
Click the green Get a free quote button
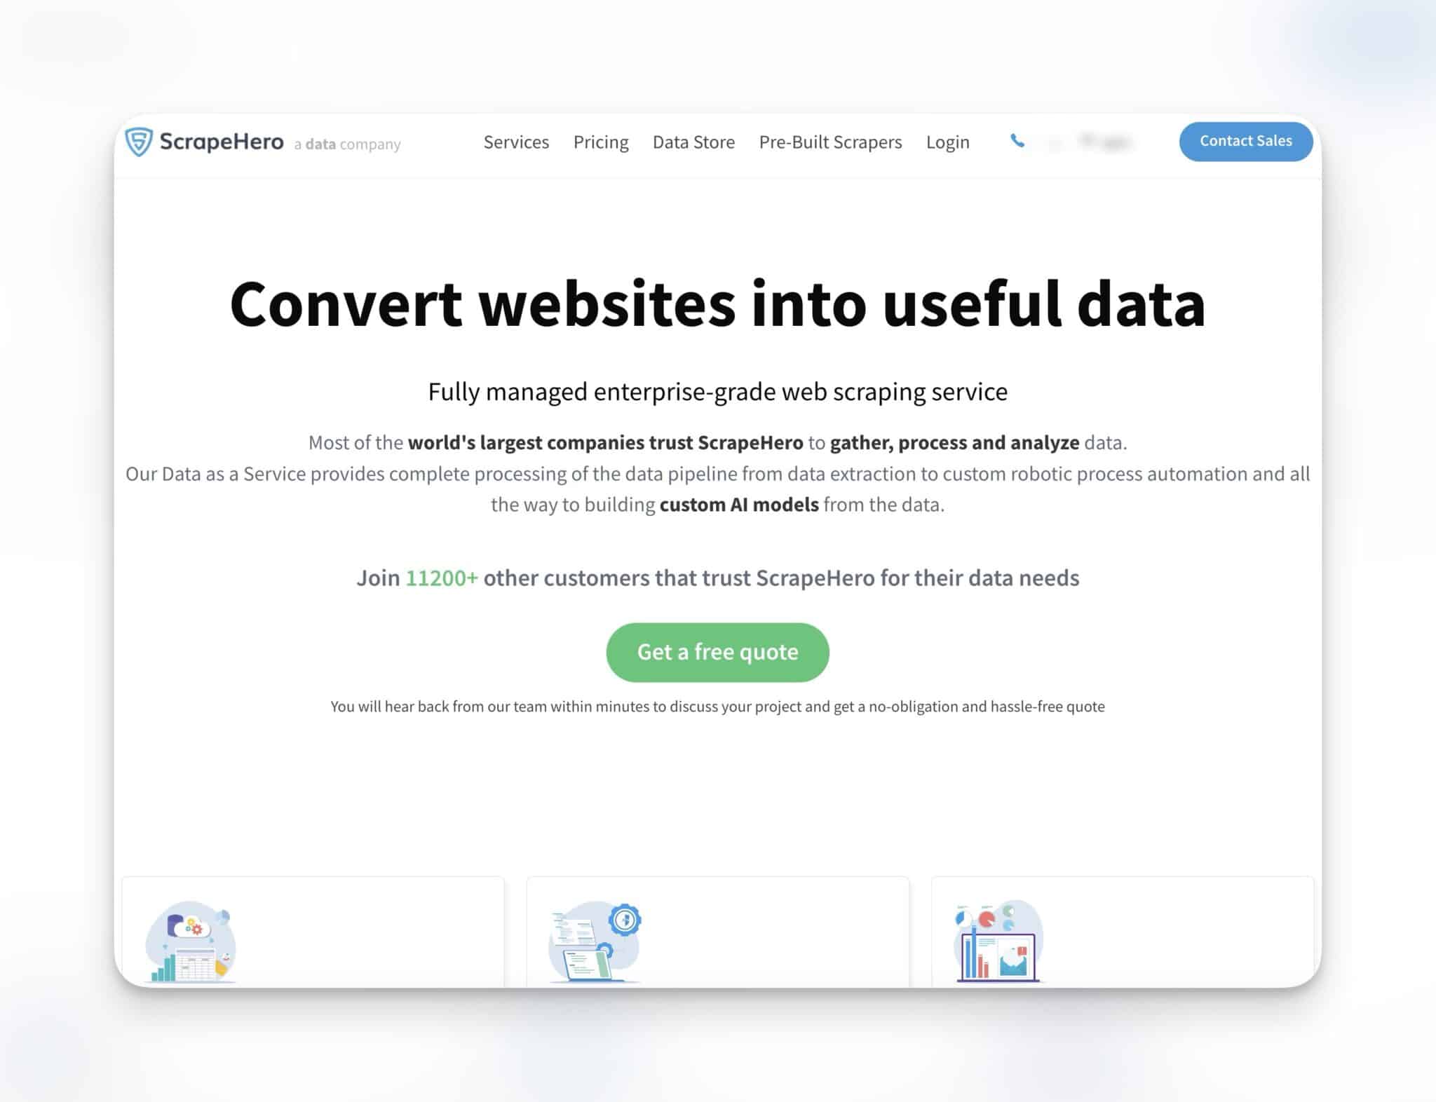point(717,651)
